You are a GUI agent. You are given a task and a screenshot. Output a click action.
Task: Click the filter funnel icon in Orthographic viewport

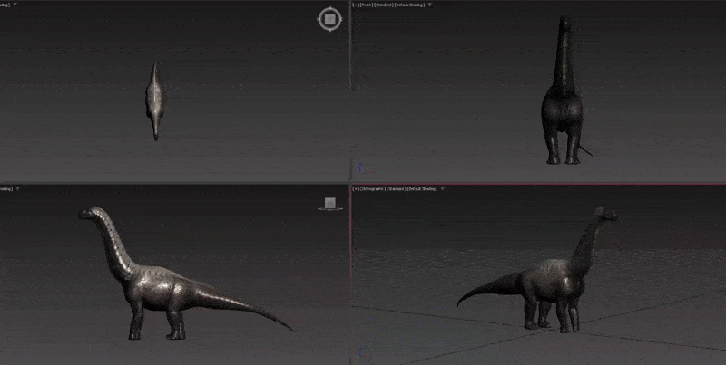point(441,189)
